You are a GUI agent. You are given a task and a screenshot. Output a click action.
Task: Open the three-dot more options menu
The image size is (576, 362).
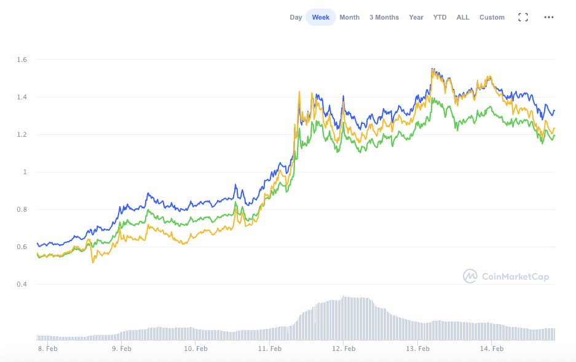(x=549, y=17)
